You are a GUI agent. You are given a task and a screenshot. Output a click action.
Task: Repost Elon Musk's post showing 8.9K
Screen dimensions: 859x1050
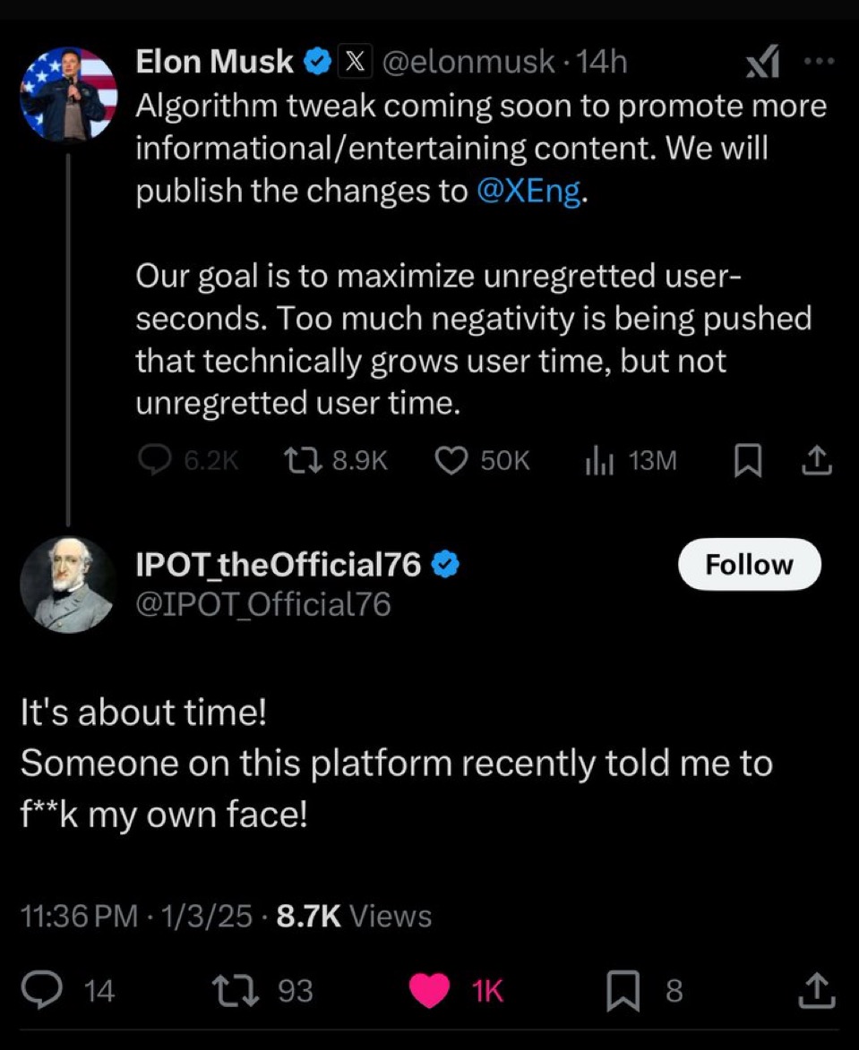[x=335, y=461]
